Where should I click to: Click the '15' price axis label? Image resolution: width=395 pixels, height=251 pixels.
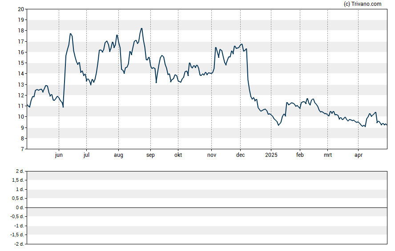pos(21,63)
